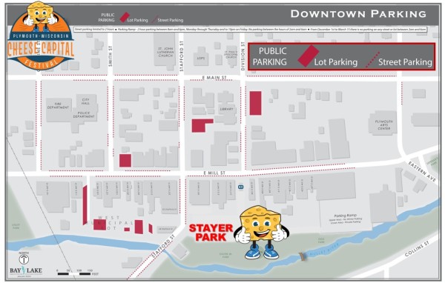Click the City Hall building label
This screenshot has width=445, height=283.
85,101
